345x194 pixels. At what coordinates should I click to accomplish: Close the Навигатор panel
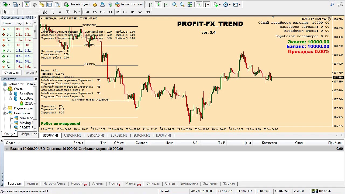click(x=36, y=79)
